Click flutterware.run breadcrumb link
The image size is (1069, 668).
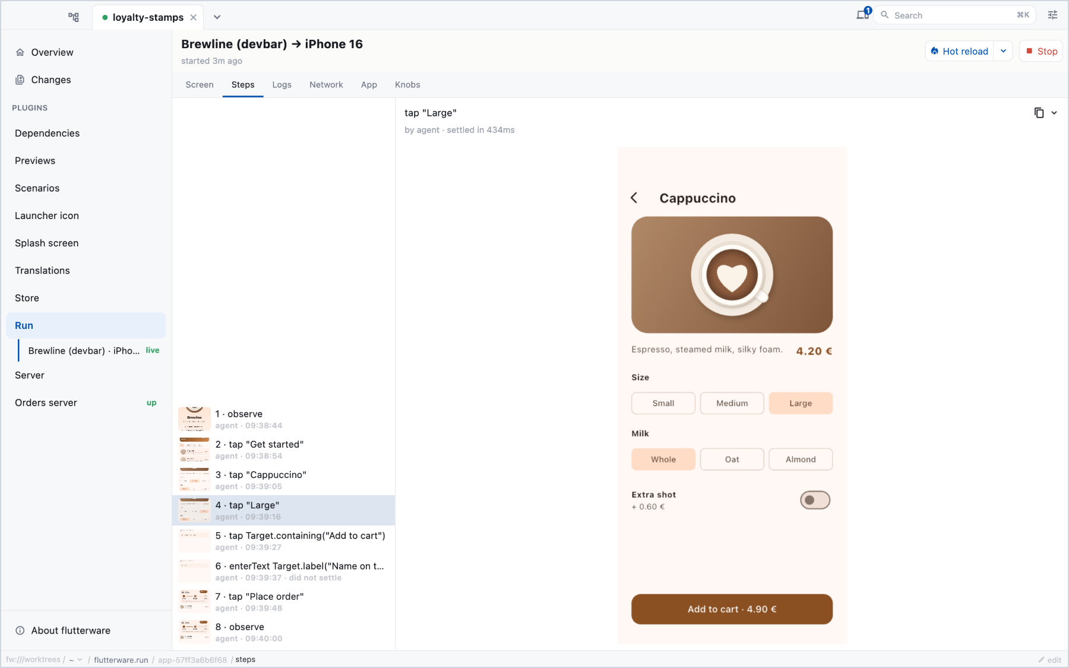121,660
